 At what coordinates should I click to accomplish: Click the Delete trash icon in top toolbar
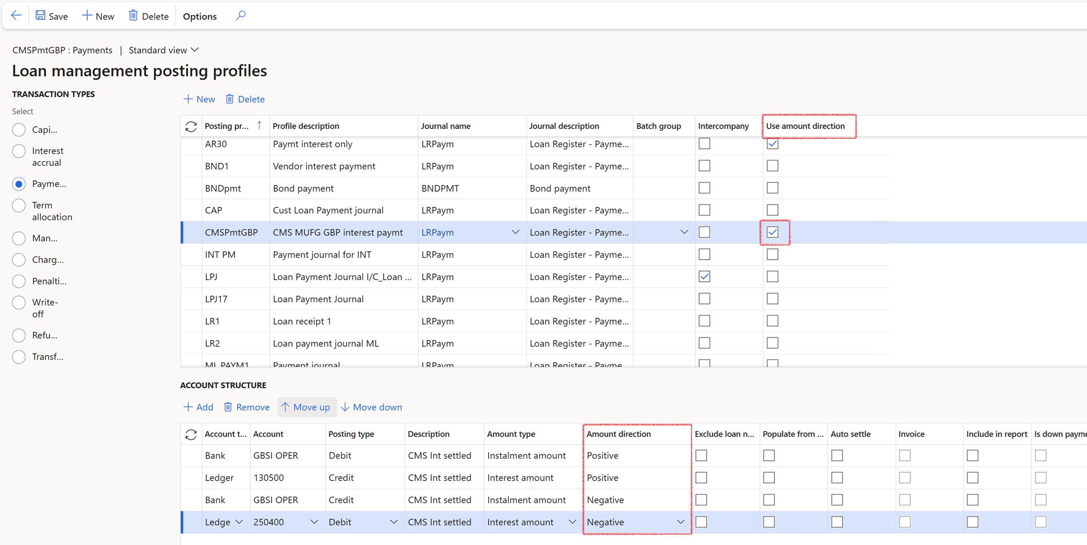[x=133, y=16]
